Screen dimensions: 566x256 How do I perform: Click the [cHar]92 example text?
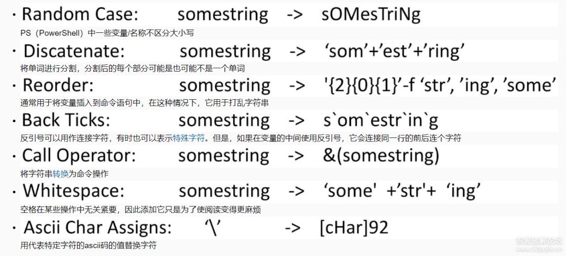click(354, 228)
